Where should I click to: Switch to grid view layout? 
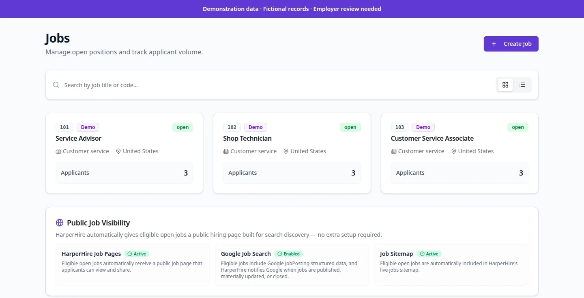pos(505,85)
